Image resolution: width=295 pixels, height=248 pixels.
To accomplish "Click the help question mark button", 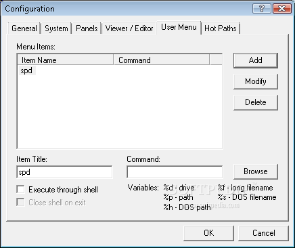I will click(262, 9).
